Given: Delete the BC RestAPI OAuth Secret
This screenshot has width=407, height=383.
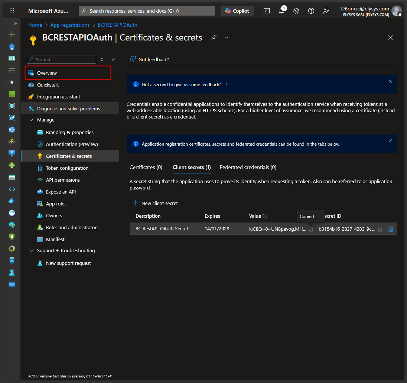Looking at the screenshot, I should click(390, 229).
